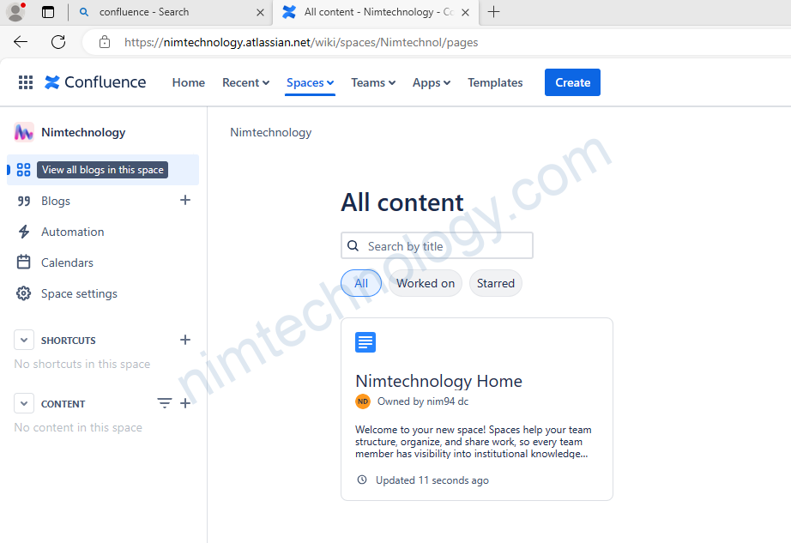Go back using the browser back arrow

pyautogui.click(x=21, y=42)
